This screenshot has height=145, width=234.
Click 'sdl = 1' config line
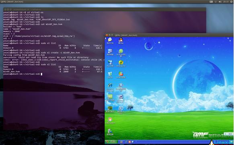click(8, 38)
